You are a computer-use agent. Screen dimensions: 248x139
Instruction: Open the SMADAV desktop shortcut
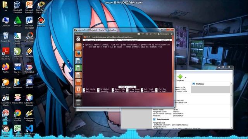[17, 22]
